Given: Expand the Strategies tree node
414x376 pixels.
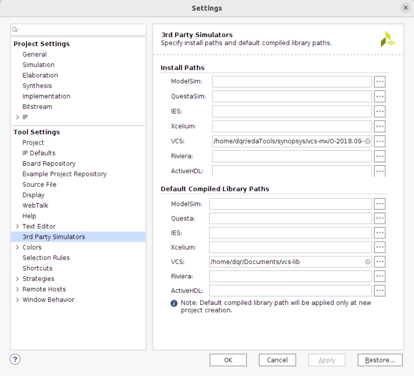Looking at the screenshot, I should point(17,279).
